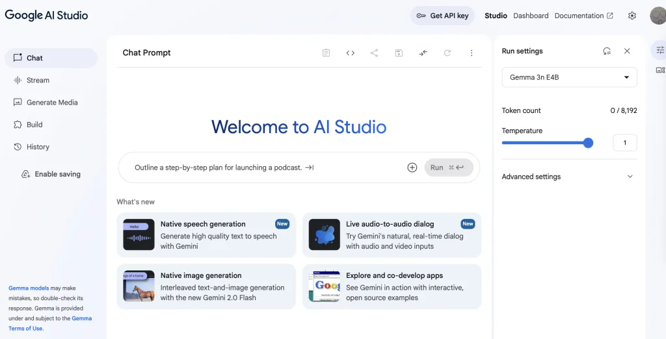
Task: Open Build in the sidebar
Action: (51, 125)
